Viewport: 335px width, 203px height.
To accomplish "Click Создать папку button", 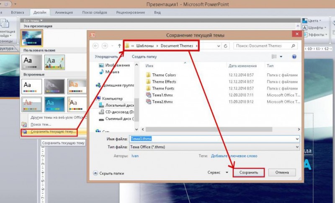I will [x=144, y=57].
